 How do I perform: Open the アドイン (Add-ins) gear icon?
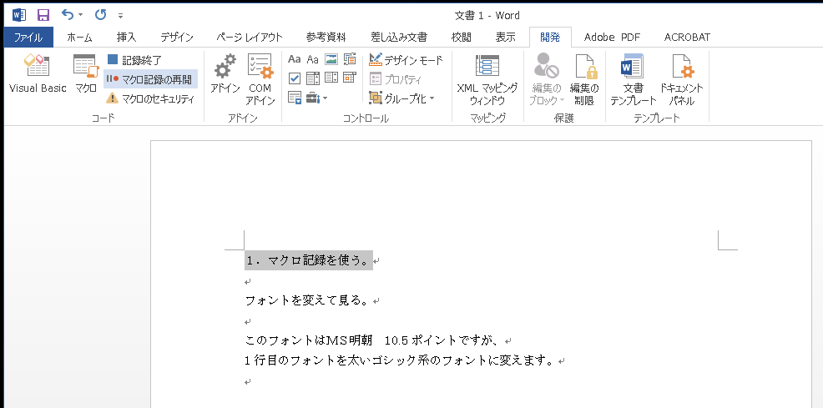[x=225, y=74]
